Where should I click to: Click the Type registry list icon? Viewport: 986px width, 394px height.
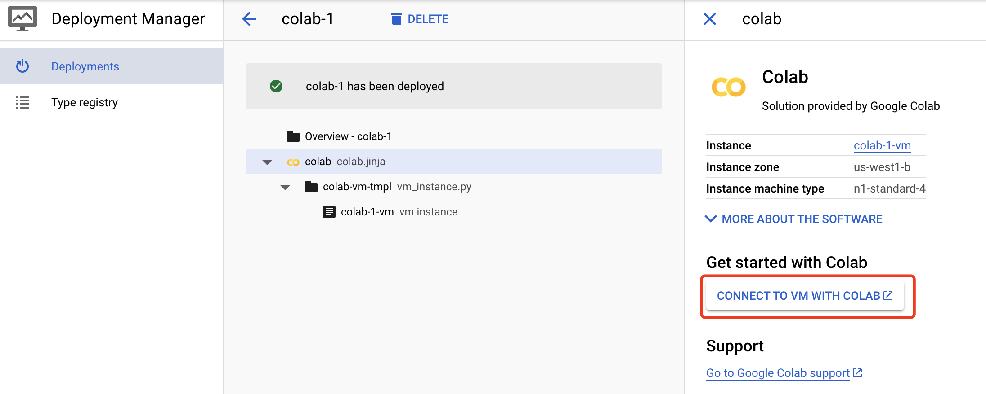click(x=22, y=102)
